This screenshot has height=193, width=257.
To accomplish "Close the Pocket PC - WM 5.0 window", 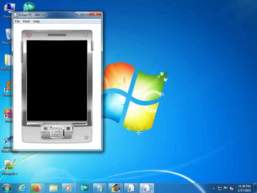I will [x=95, y=14].
